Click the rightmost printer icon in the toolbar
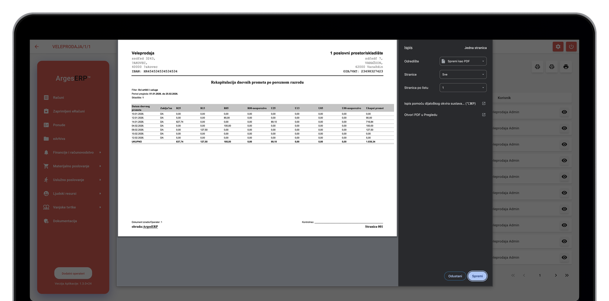The image size is (609, 301). point(565,66)
